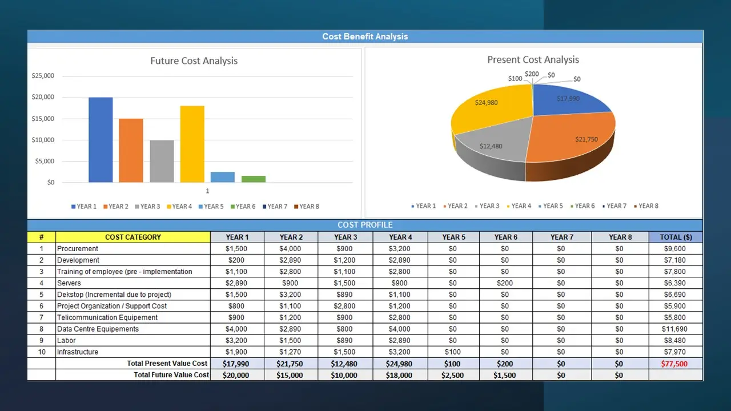Select the yellow YEAR 4 bar

tap(192, 144)
